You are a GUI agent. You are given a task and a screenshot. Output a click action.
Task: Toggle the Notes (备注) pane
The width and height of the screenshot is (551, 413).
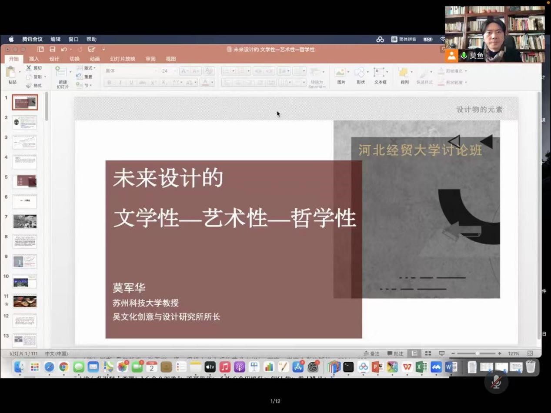tap(372, 353)
